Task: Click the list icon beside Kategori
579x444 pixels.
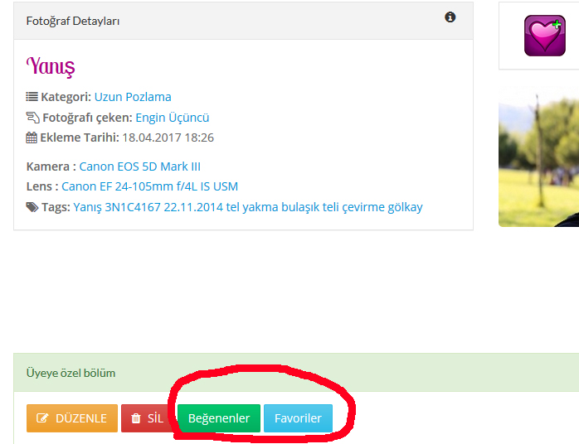Action: click(32, 97)
